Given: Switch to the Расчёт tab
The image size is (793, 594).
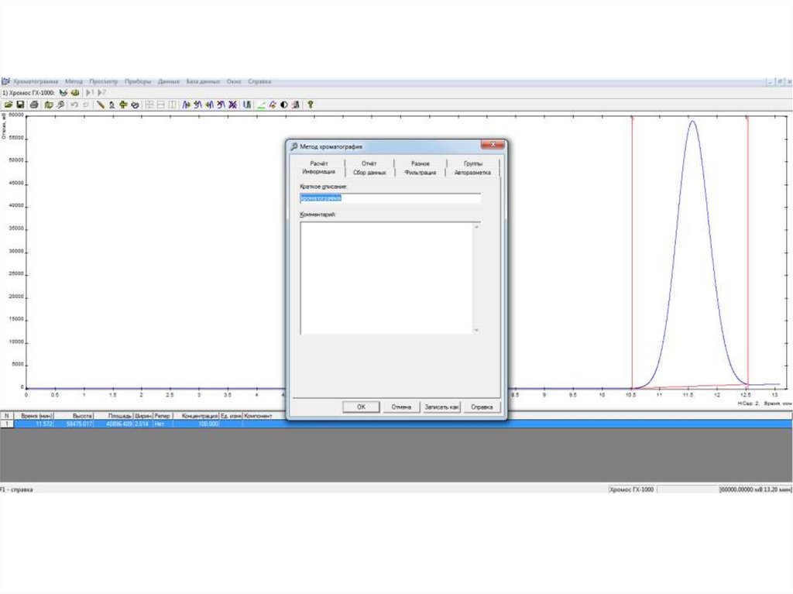Looking at the screenshot, I should pyautogui.click(x=319, y=163).
